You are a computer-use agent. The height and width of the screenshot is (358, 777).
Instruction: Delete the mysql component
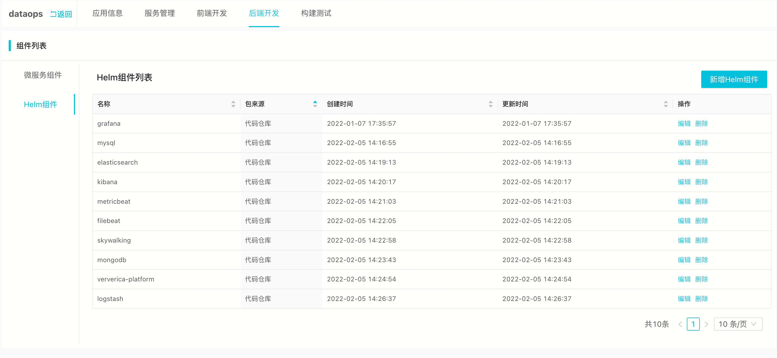701,143
